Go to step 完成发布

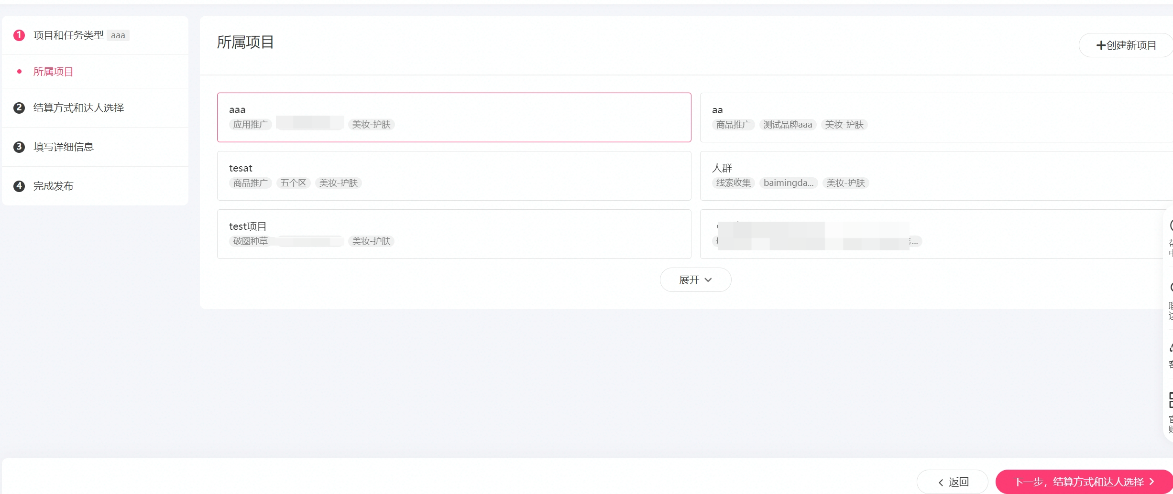tap(53, 186)
